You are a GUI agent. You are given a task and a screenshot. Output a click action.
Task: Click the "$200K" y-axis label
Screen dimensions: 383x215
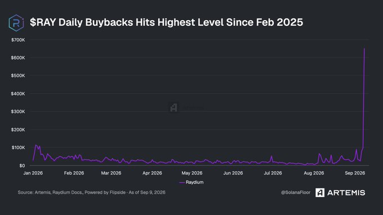(x=18, y=130)
